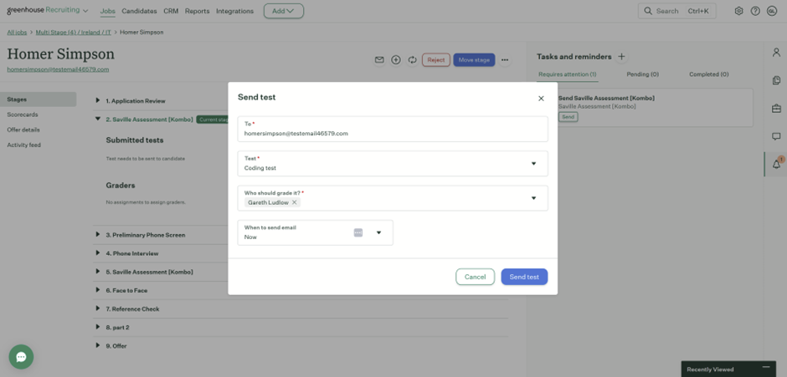Click the Cancel button
The image size is (787, 377).
pos(475,277)
